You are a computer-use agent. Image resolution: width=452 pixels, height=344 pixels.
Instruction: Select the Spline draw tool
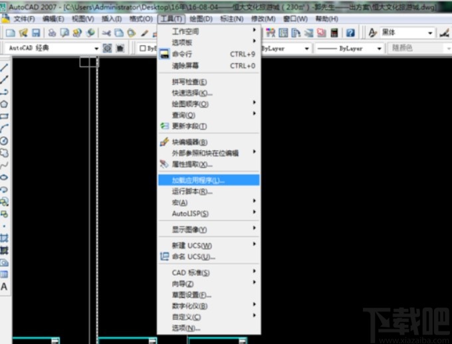point(5,165)
